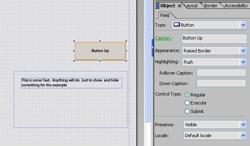Close the Object palette tab

tap(180, 6)
